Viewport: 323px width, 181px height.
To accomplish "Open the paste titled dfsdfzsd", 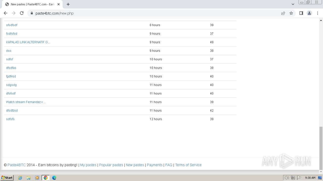I will (12, 111).
